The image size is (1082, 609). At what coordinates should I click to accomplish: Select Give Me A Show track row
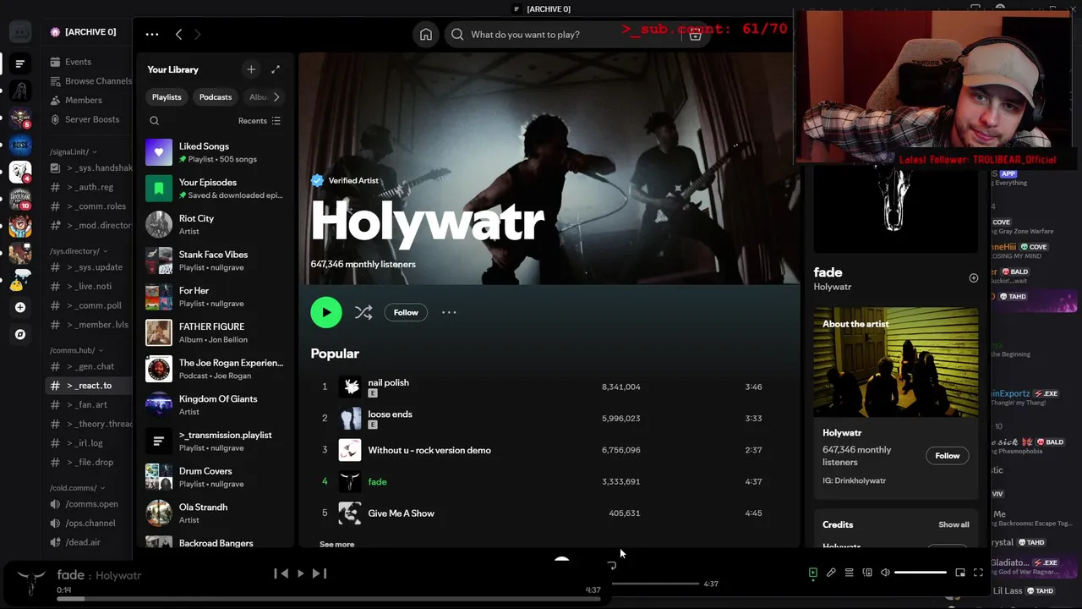pyautogui.click(x=548, y=513)
